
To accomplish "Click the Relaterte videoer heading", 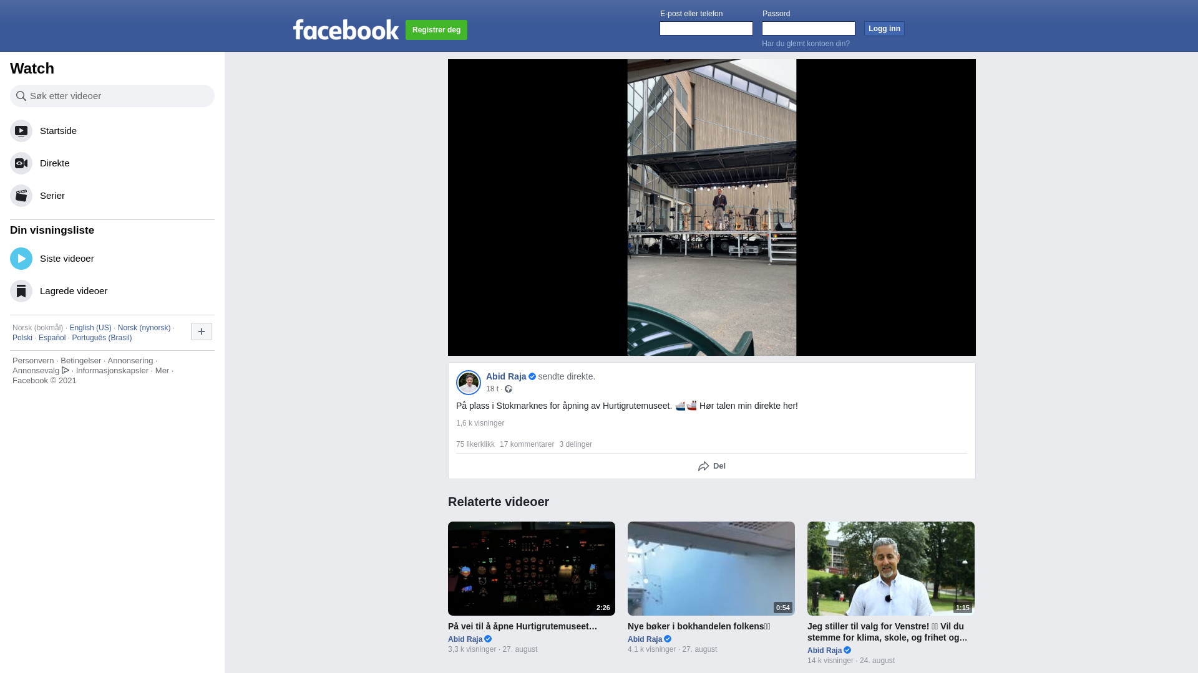I will [499, 502].
